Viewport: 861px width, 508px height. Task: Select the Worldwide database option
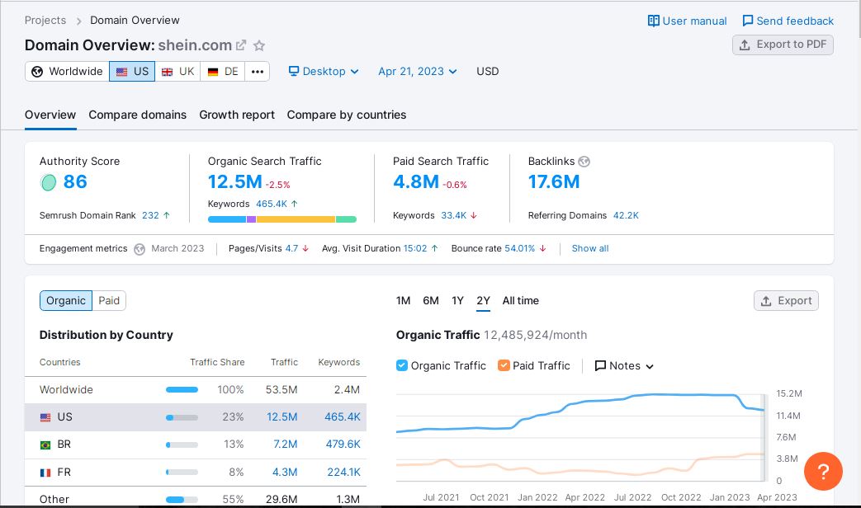click(x=67, y=71)
